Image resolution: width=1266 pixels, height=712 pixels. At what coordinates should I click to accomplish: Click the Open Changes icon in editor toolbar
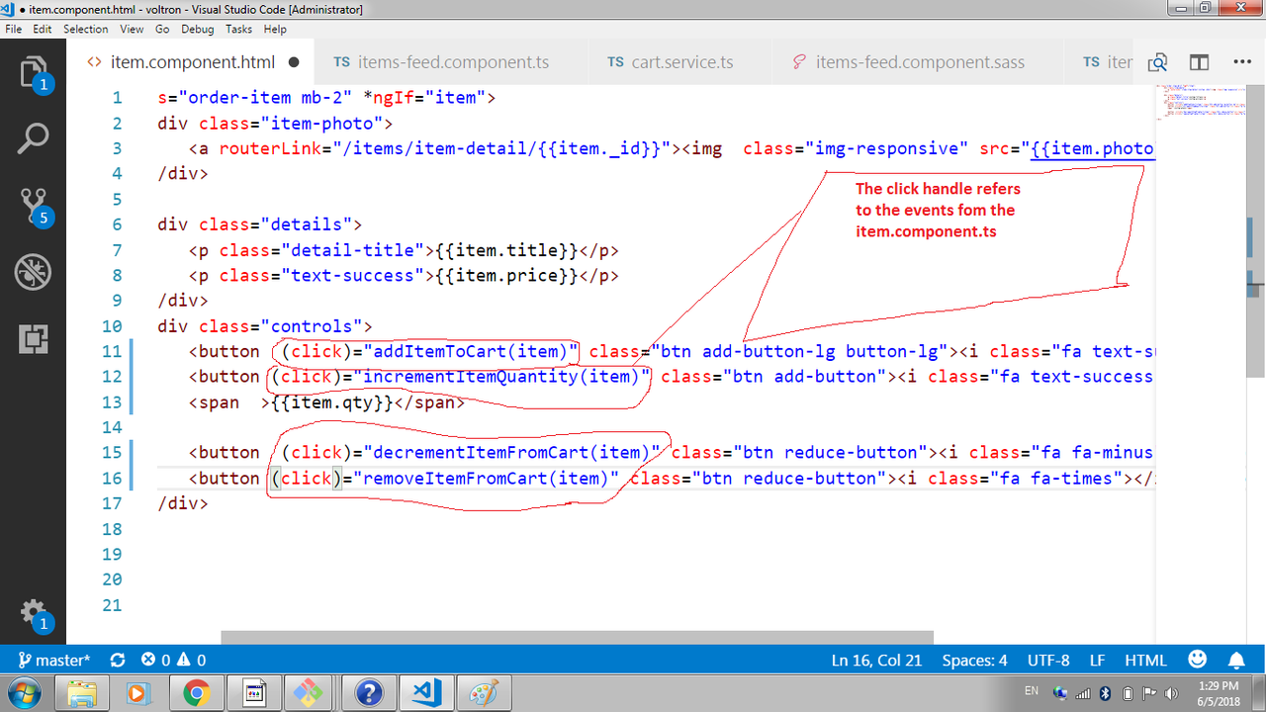1156,62
